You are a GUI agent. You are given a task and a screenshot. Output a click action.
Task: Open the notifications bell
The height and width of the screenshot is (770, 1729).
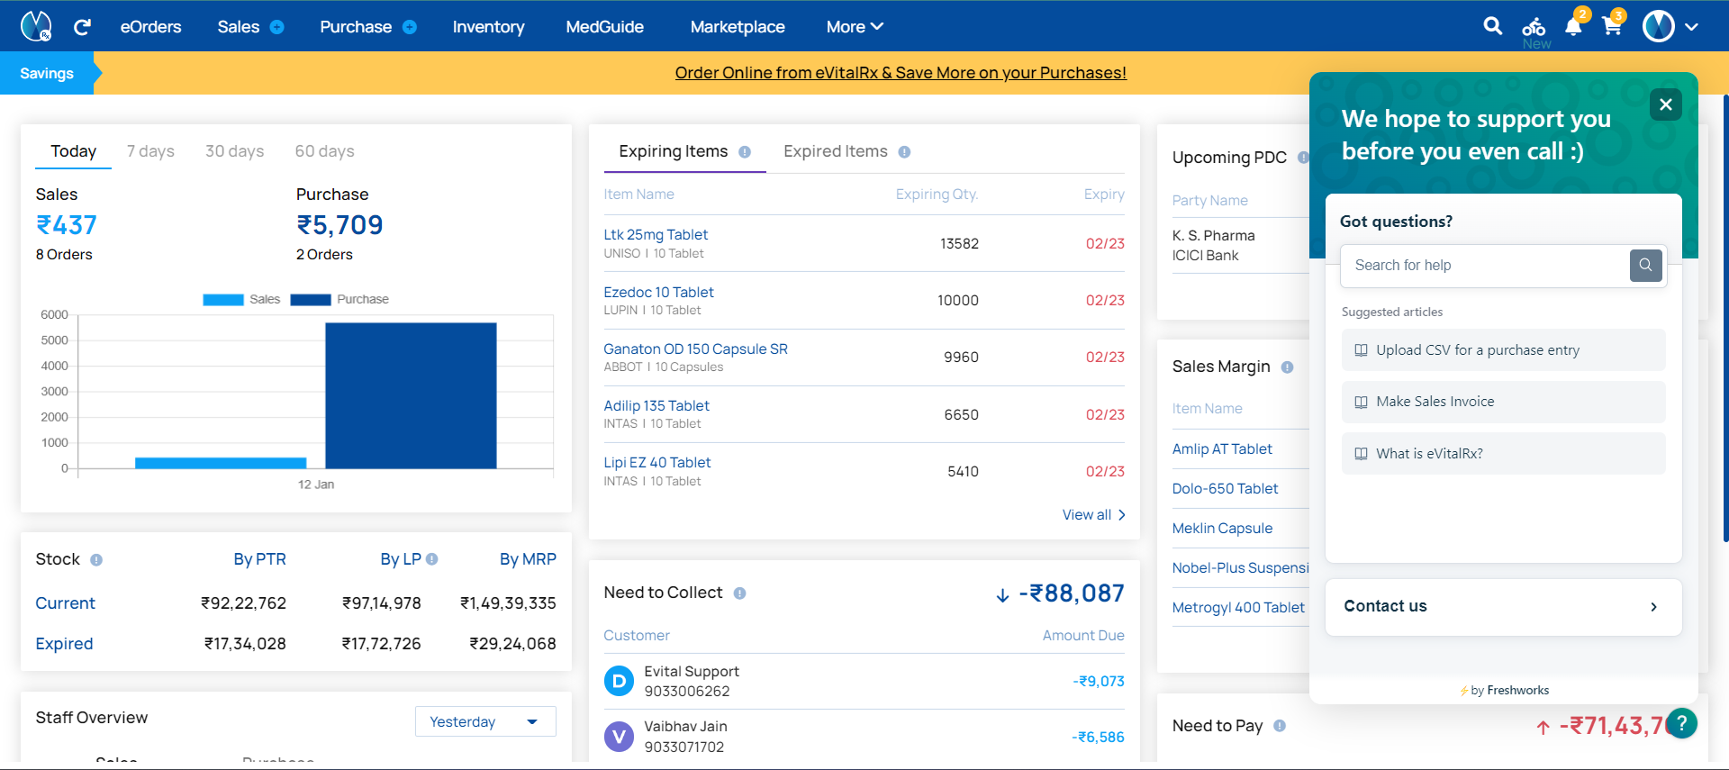pyautogui.click(x=1574, y=26)
